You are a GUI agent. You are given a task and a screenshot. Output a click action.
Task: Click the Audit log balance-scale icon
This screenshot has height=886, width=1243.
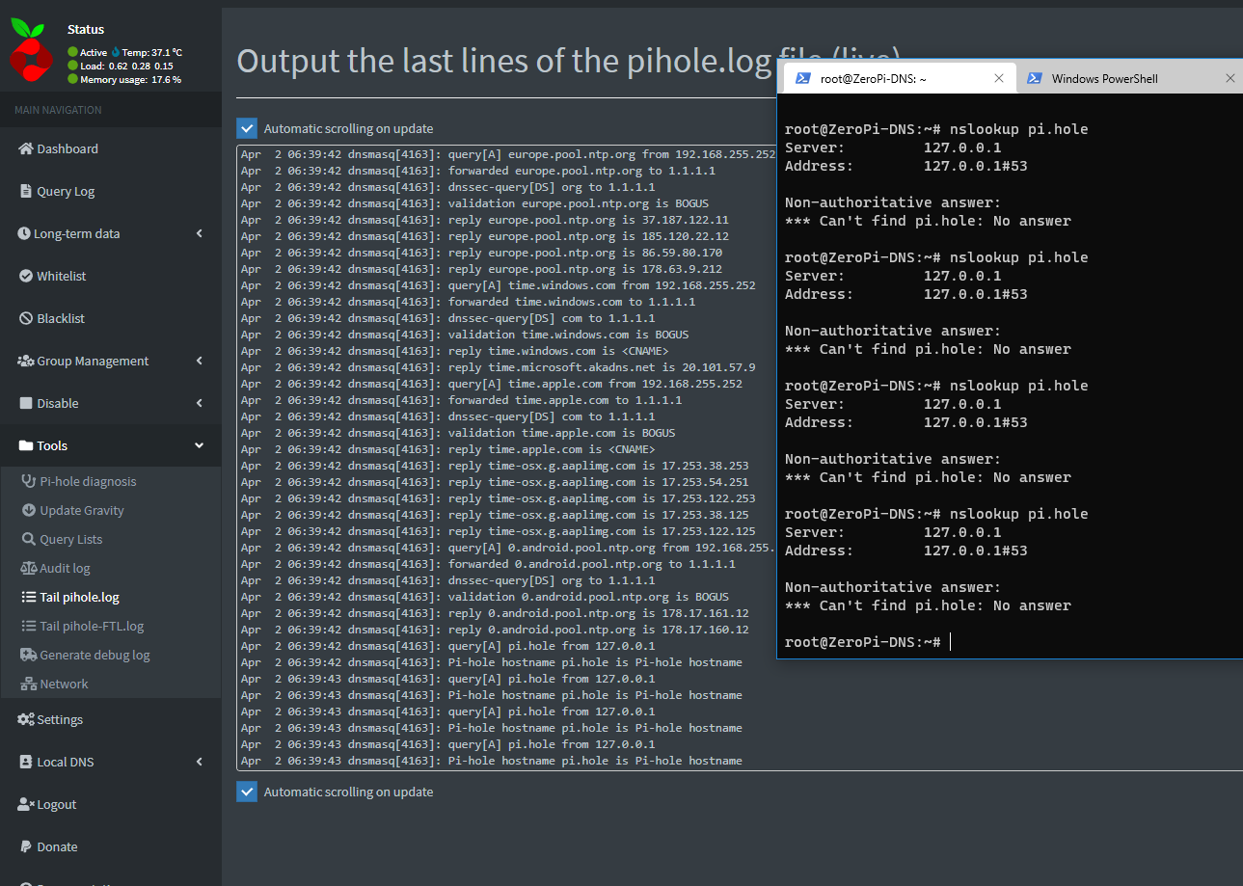pos(29,568)
